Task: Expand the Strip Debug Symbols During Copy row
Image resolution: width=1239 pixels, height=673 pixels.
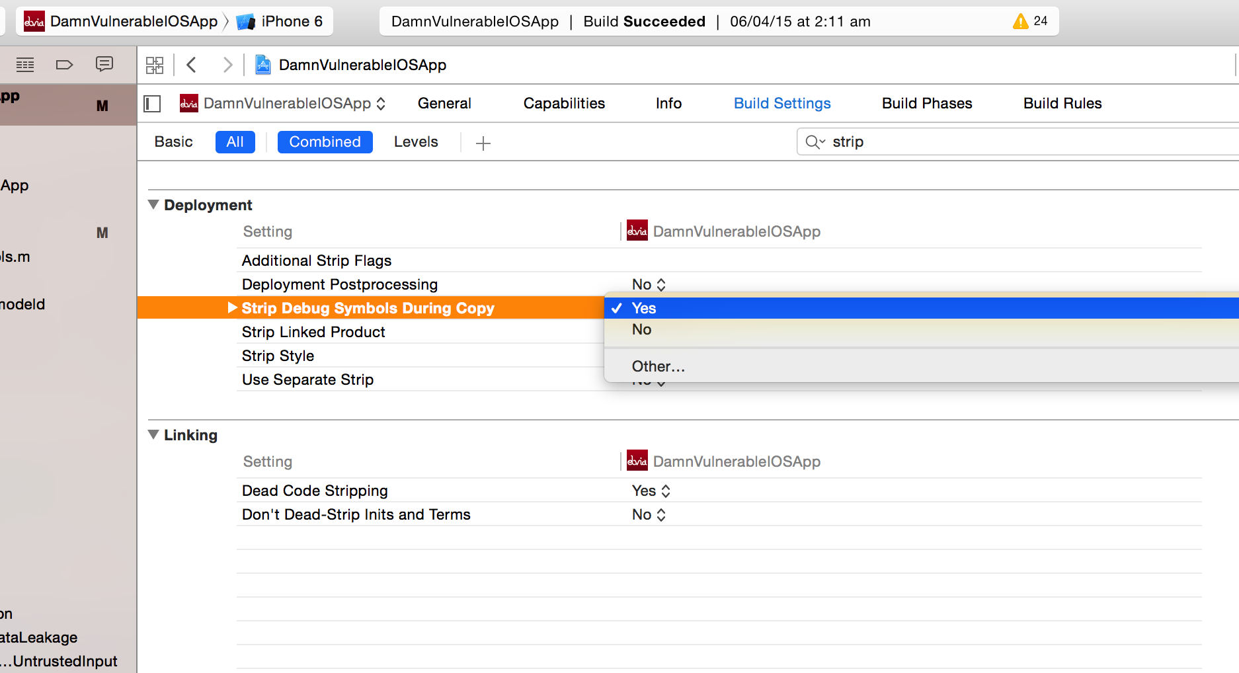Action: coord(232,307)
